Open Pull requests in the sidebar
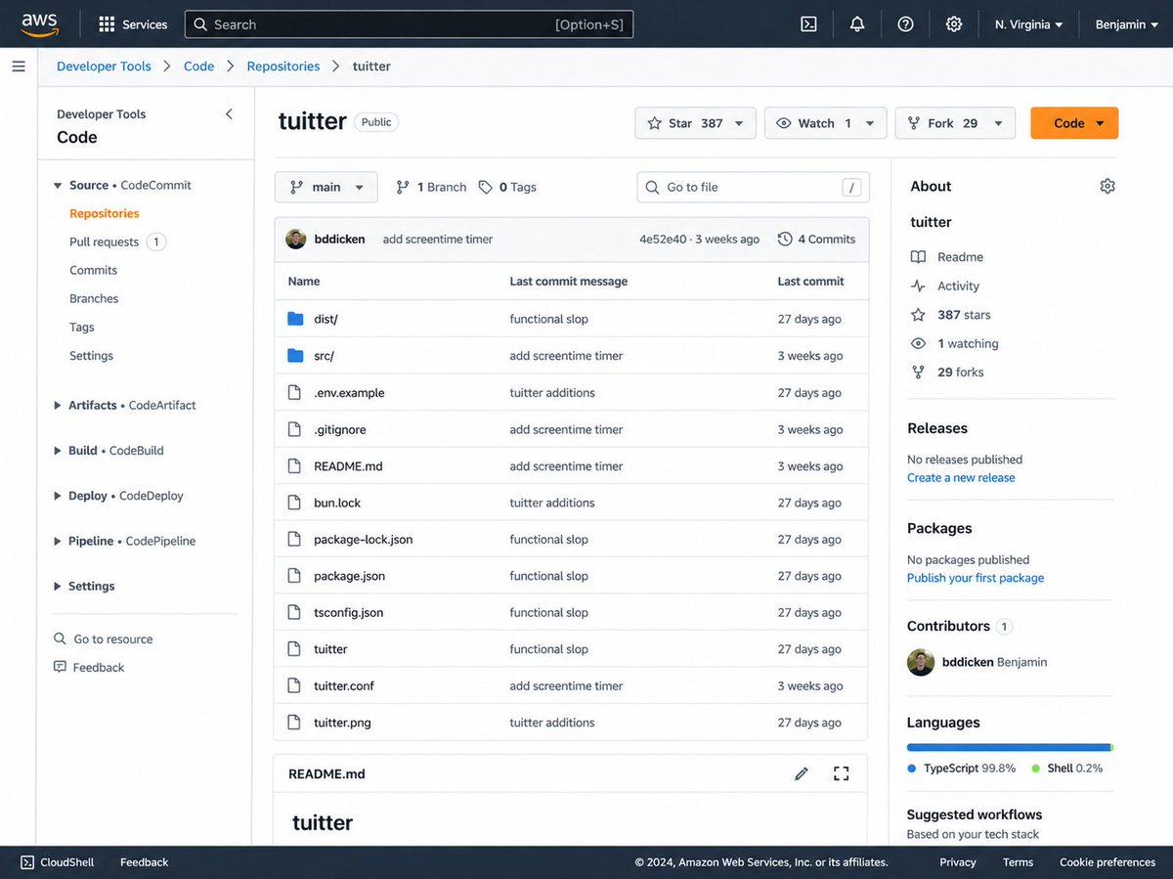 tap(105, 242)
